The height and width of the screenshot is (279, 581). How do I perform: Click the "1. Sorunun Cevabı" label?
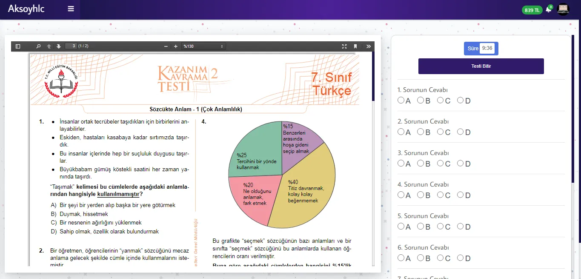click(422, 90)
